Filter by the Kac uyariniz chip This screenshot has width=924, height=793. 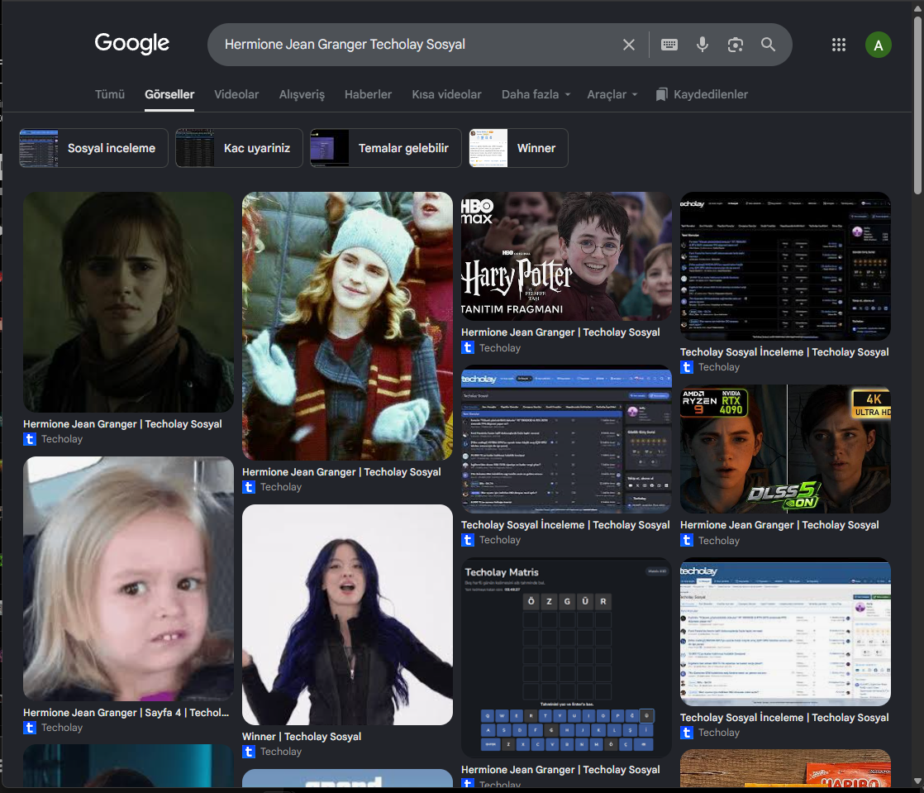(239, 148)
